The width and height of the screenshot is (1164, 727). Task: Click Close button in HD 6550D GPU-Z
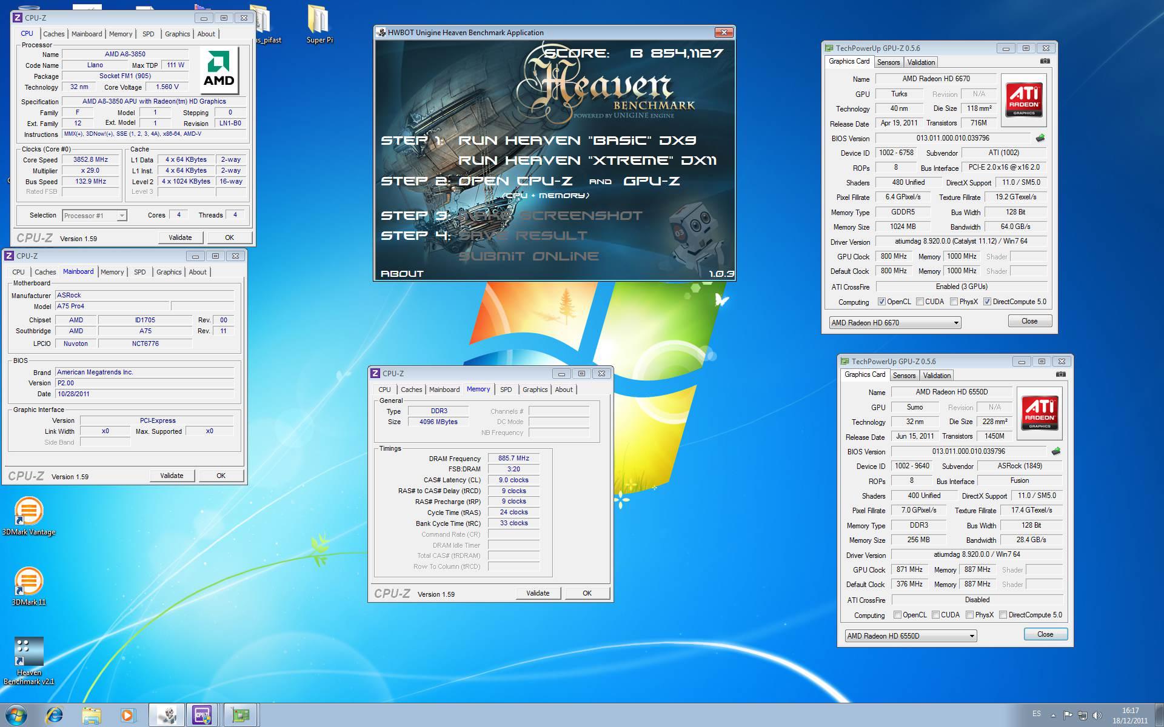1045,634
